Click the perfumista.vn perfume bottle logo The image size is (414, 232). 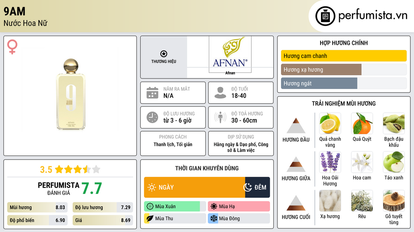pos(325,16)
